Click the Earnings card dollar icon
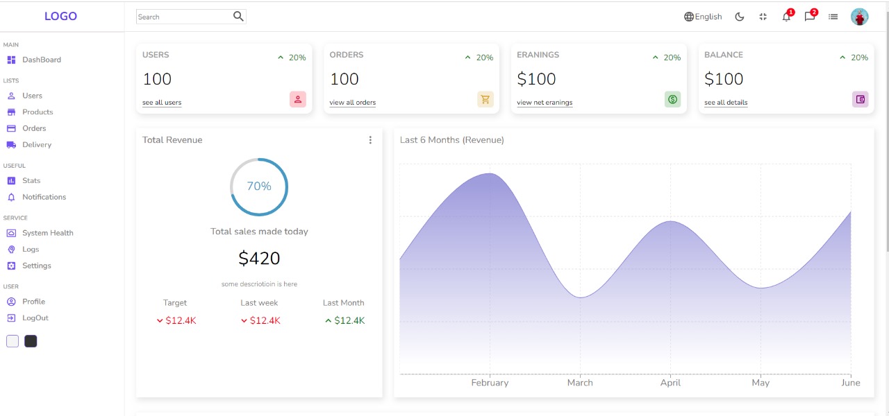The height and width of the screenshot is (416, 889). tap(673, 99)
